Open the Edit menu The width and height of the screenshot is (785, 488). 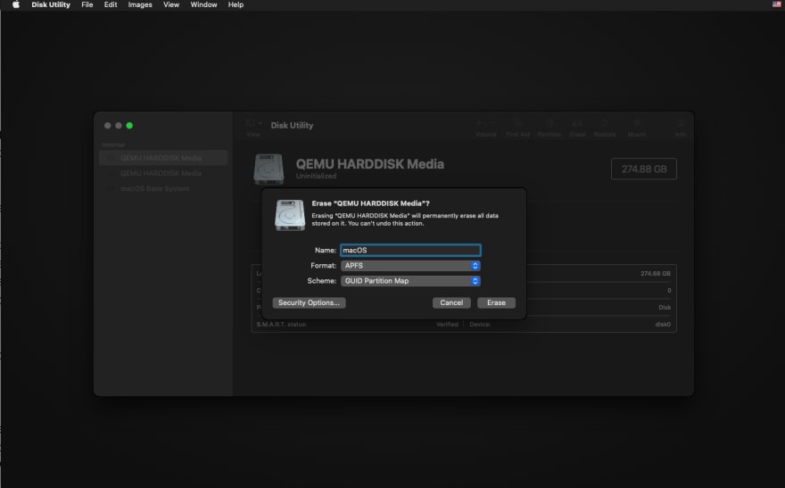pyautogui.click(x=111, y=4)
